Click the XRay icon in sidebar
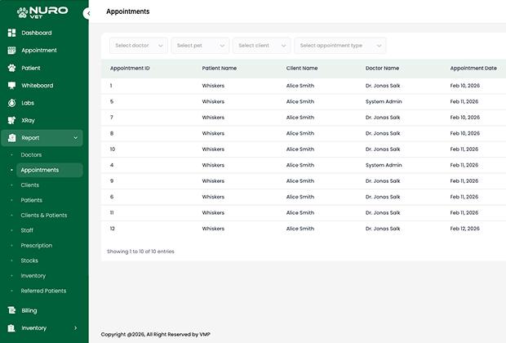Screen dimensions: 506x343 click(11, 120)
